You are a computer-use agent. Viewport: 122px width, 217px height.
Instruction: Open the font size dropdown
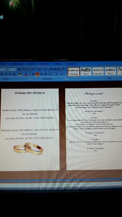pos(15,69)
